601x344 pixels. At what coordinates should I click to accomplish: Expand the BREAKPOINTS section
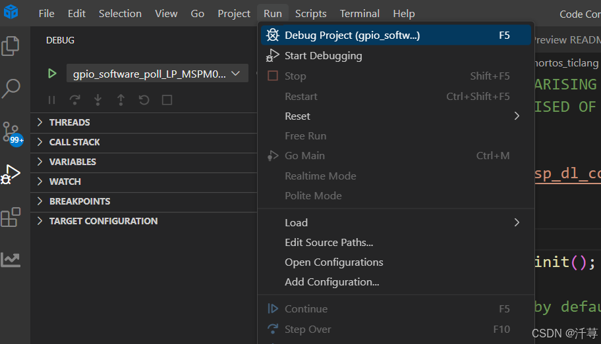79,201
